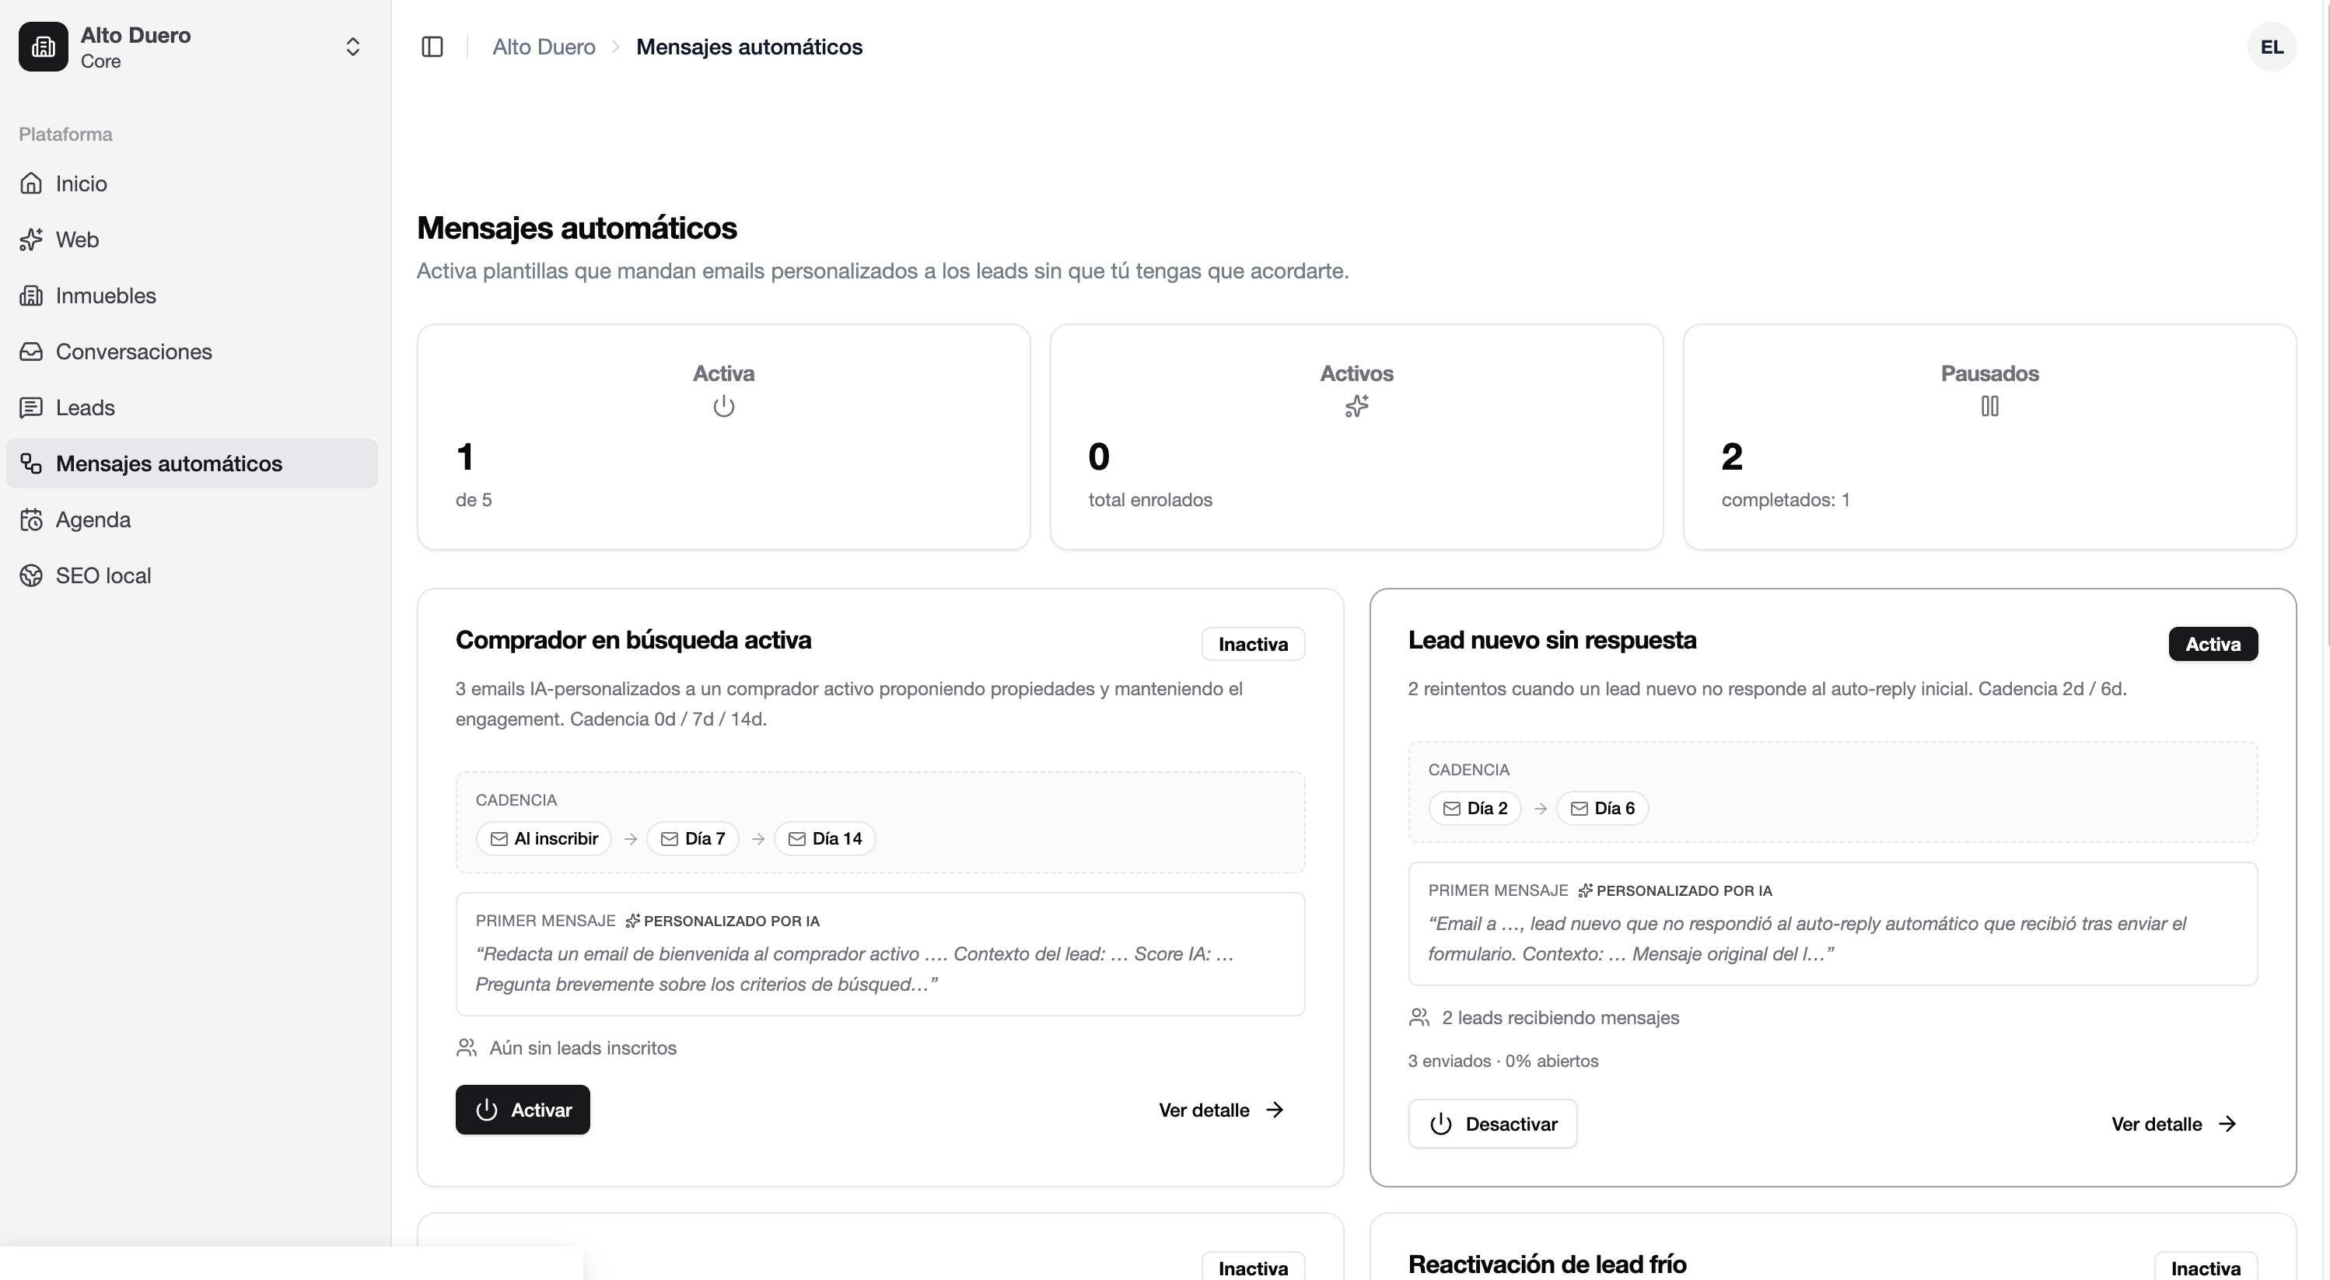This screenshot has width=2330, height=1280.
Task: Click the Activa count '1' value
Action: (465, 456)
